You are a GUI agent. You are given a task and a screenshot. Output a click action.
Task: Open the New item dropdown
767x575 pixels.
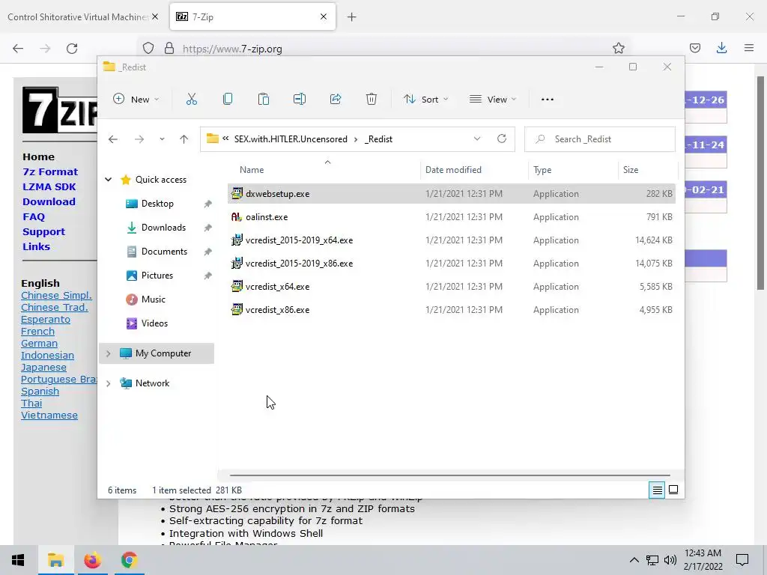136,100
